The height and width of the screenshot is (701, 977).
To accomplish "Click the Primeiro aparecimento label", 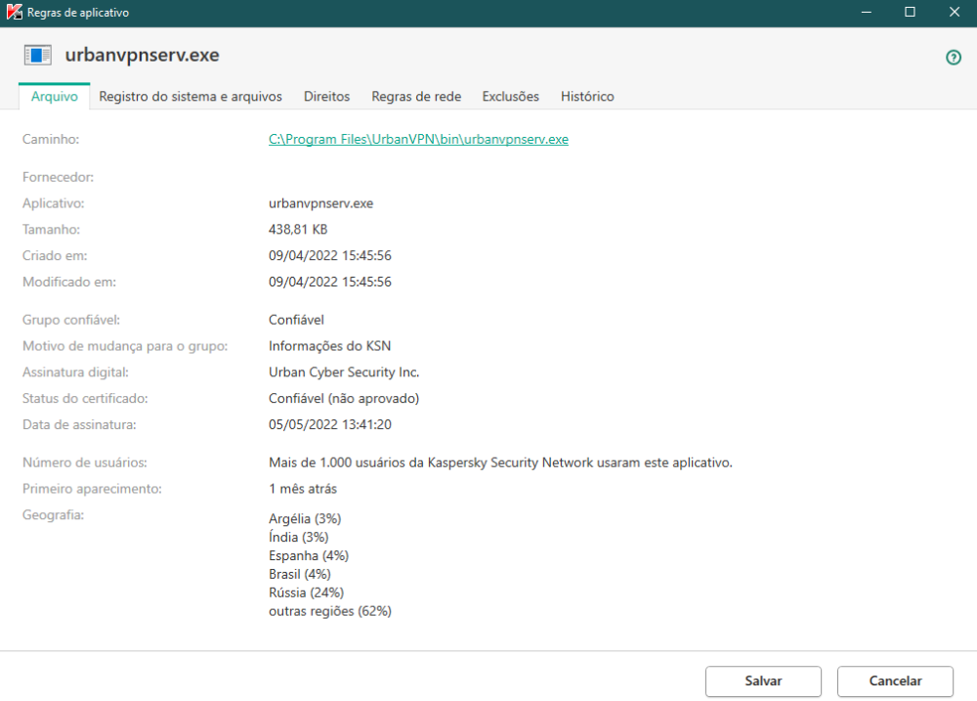I will 92,489.
